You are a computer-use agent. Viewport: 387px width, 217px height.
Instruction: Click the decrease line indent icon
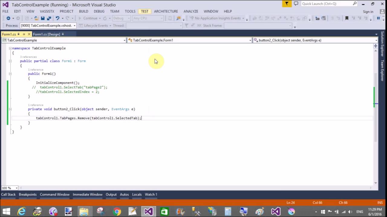coord(332,18)
